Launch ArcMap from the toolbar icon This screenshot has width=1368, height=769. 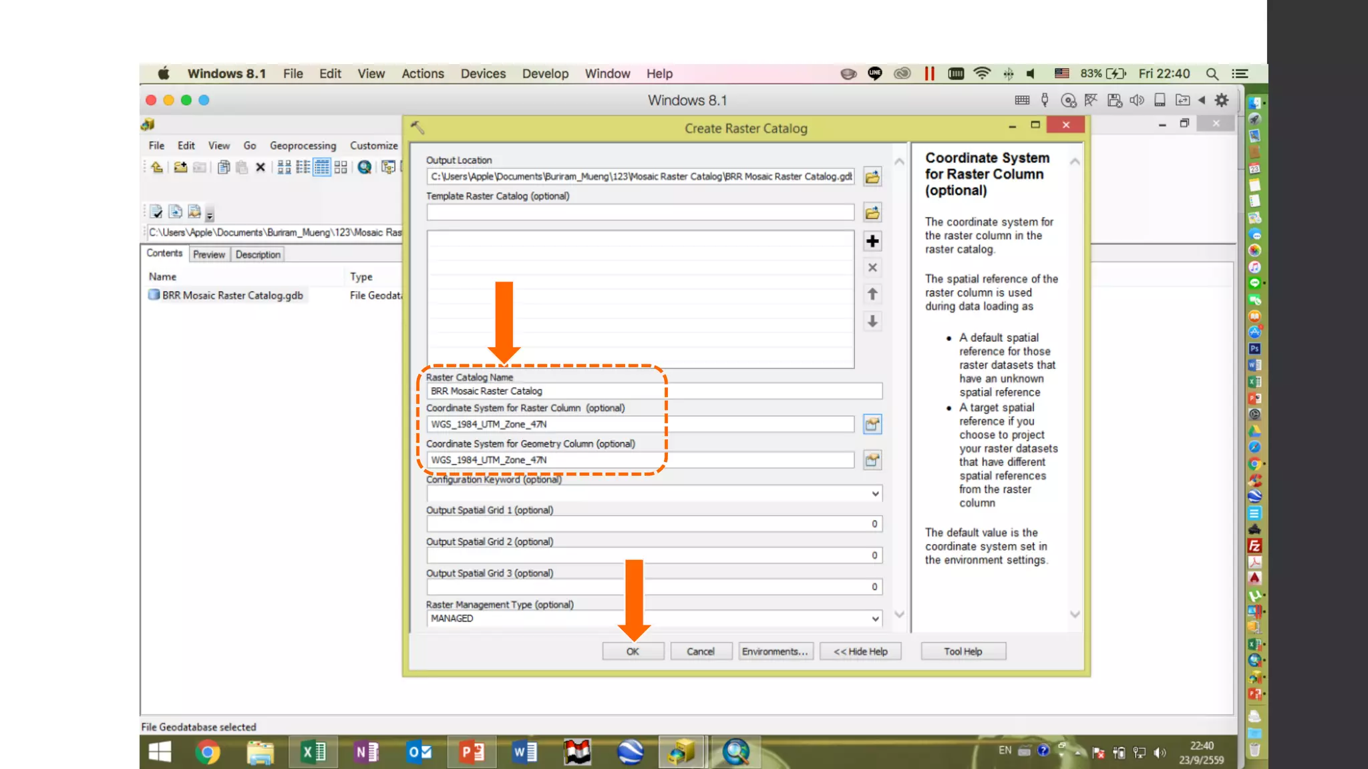[x=364, y=168]
